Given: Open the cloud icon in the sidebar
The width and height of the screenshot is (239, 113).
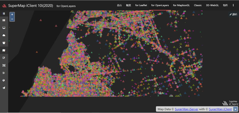Looking at the screenshot, I should (x=4, y=35).
